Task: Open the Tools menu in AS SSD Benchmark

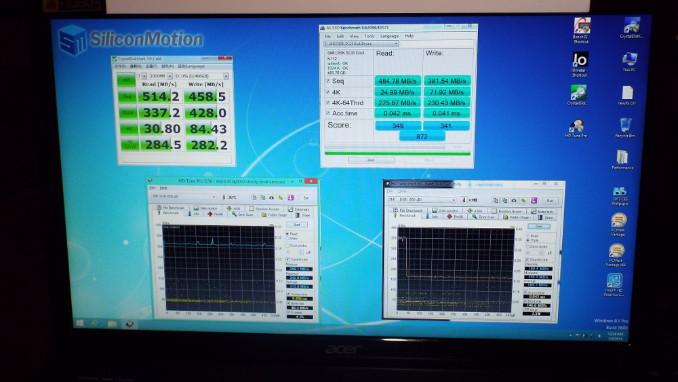Action: 370,37
